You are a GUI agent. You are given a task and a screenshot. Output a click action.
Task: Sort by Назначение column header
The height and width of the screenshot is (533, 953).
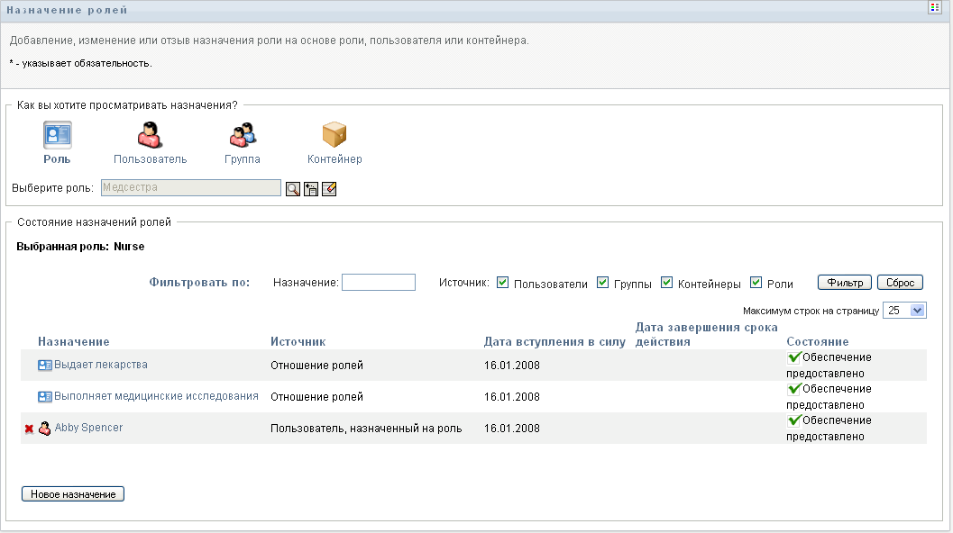coord(74,342)
